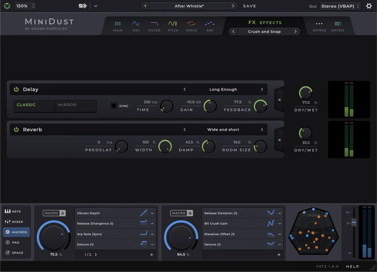Open the ARP section
Screen dimensions: 377x272
tap(210, 26)
